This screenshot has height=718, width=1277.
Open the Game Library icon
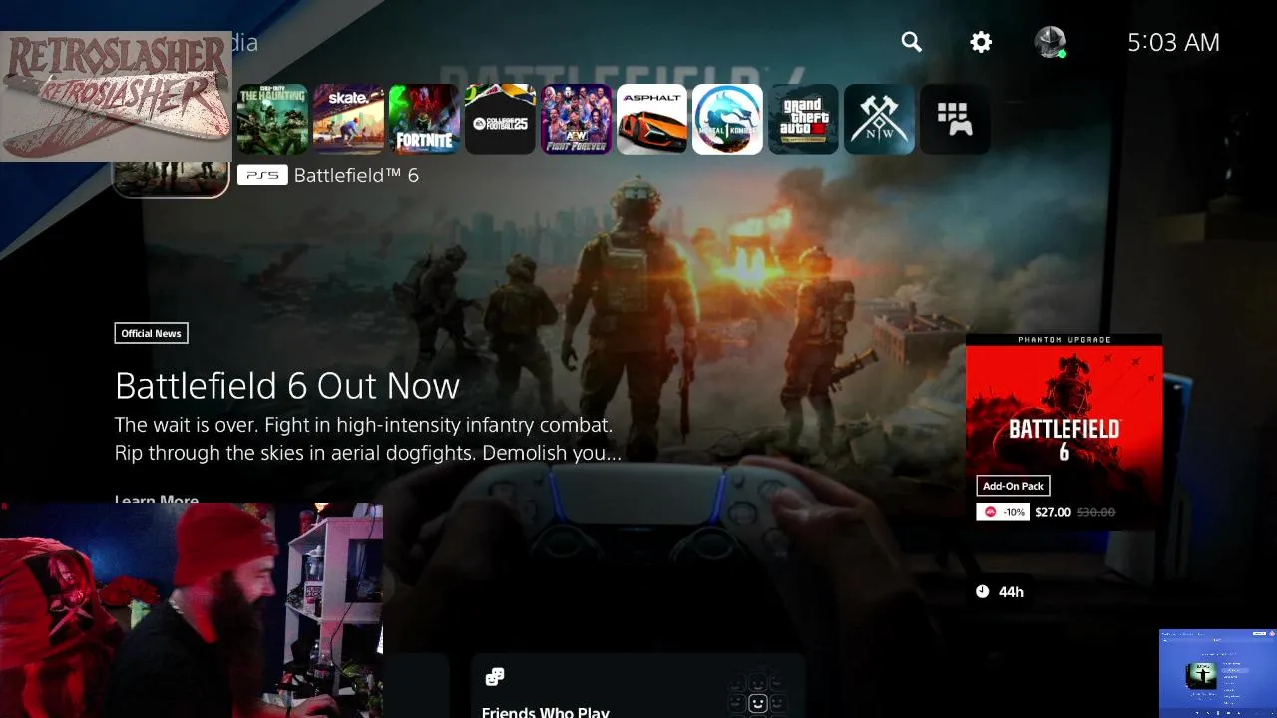coord(955,119)
